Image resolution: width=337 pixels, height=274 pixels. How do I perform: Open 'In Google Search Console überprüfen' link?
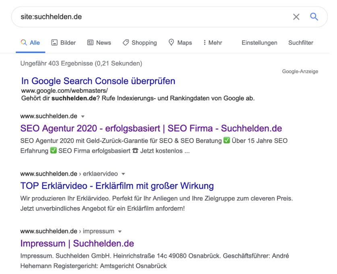coord(98,81)
